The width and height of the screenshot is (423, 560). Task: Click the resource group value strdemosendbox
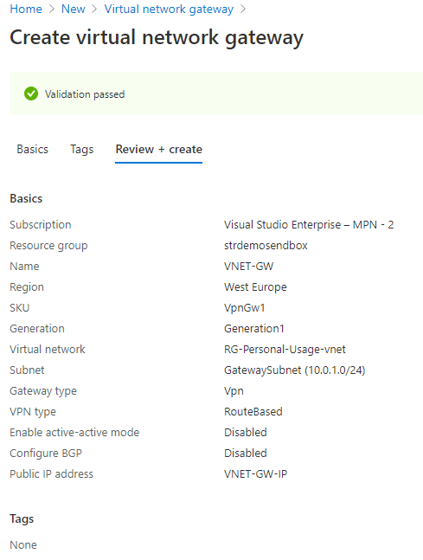266,245
